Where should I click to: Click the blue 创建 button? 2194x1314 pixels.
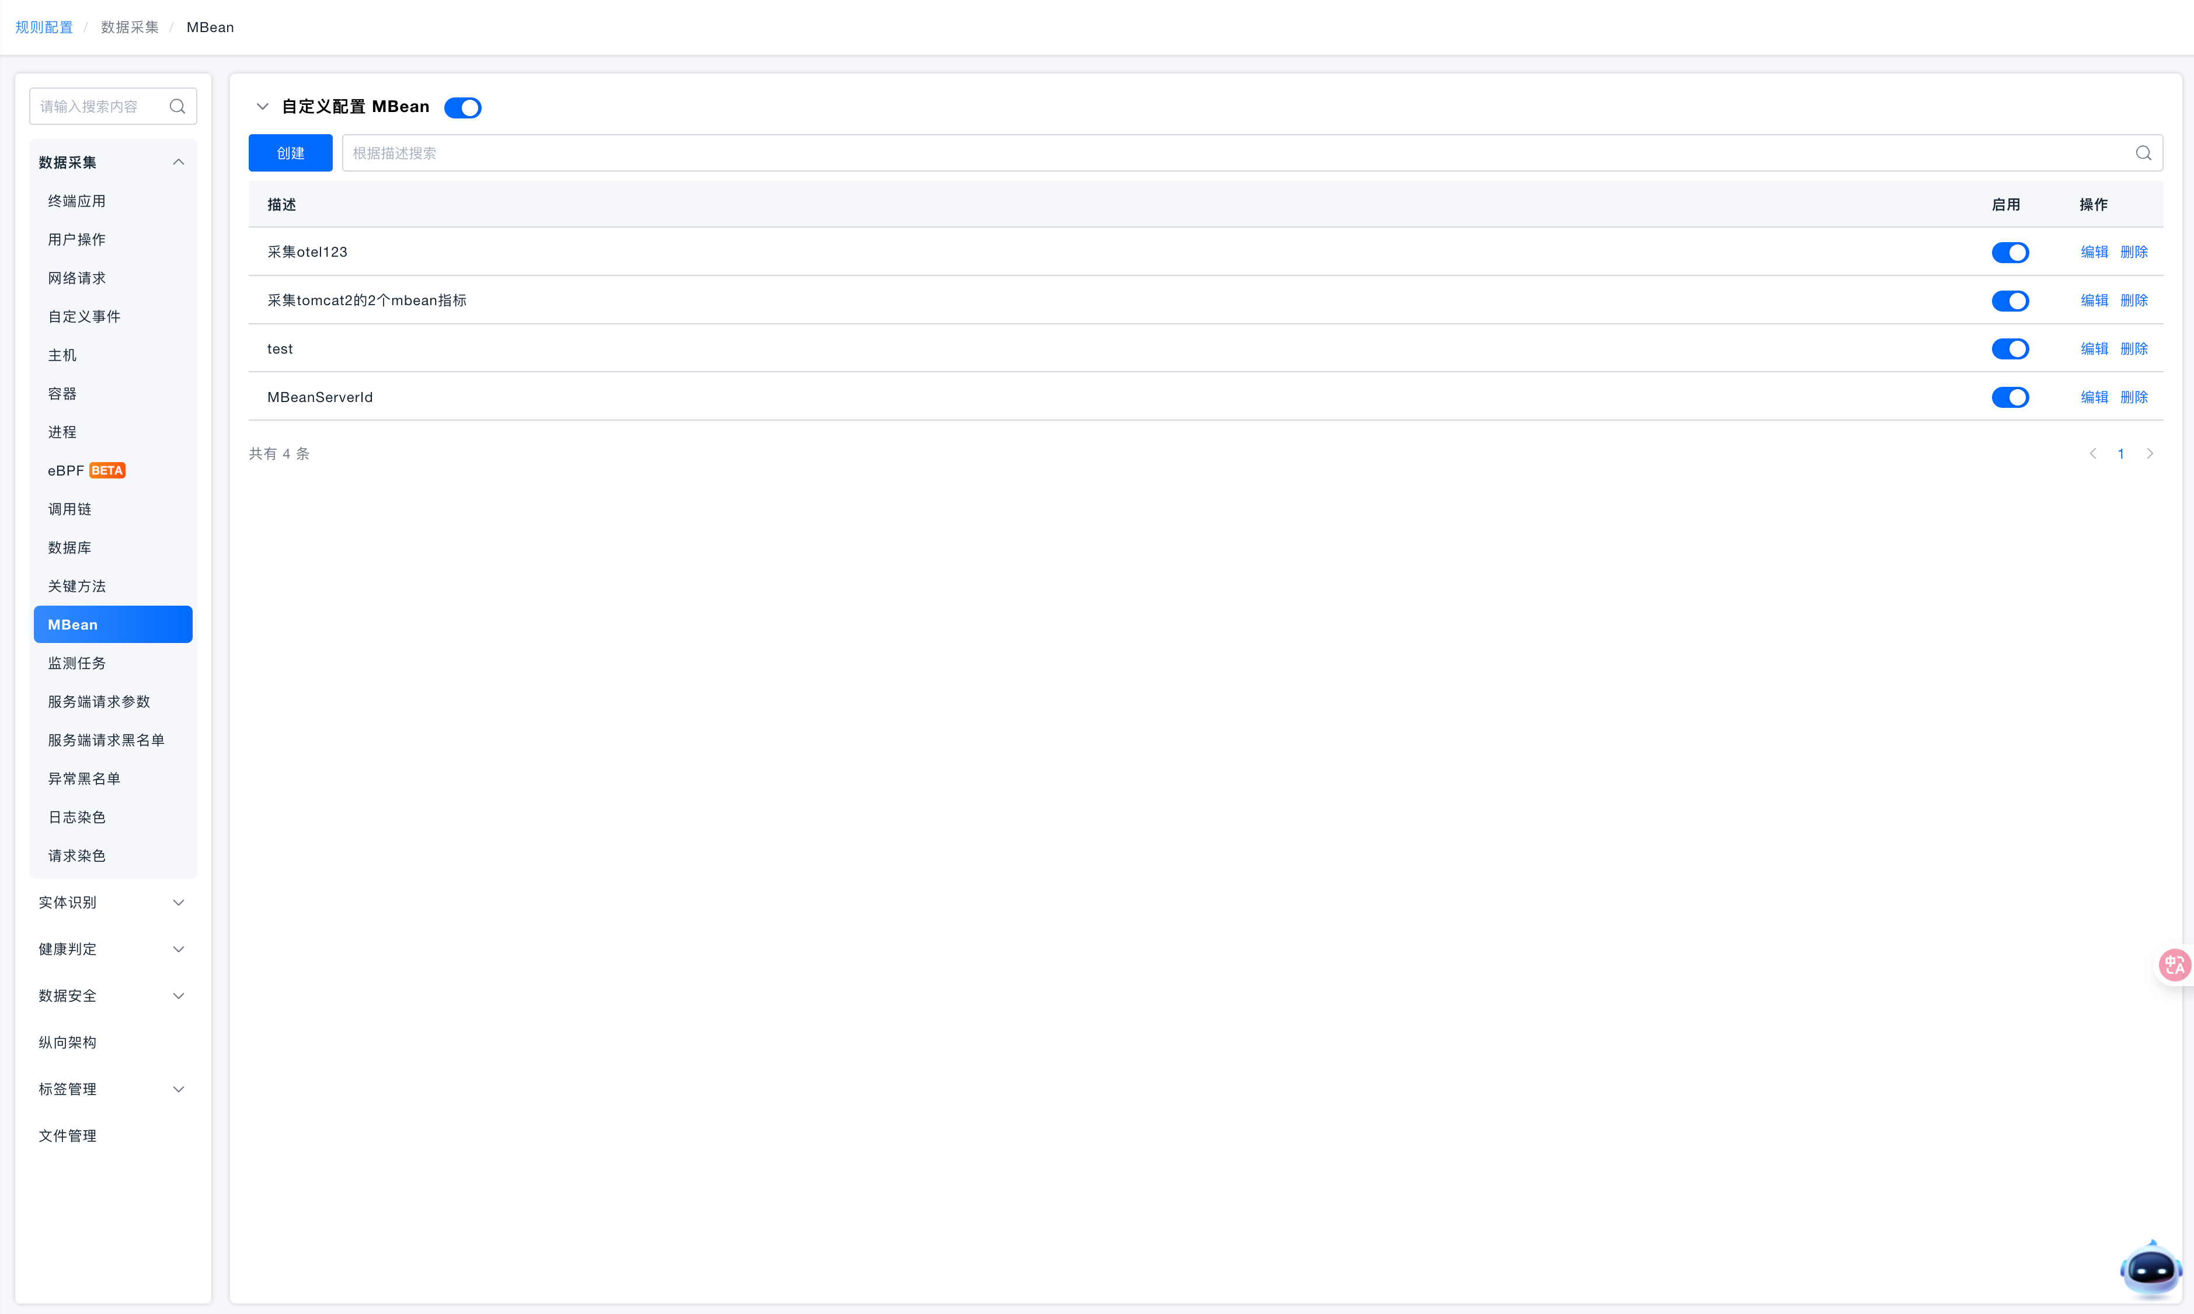click(x=291, y=153)
